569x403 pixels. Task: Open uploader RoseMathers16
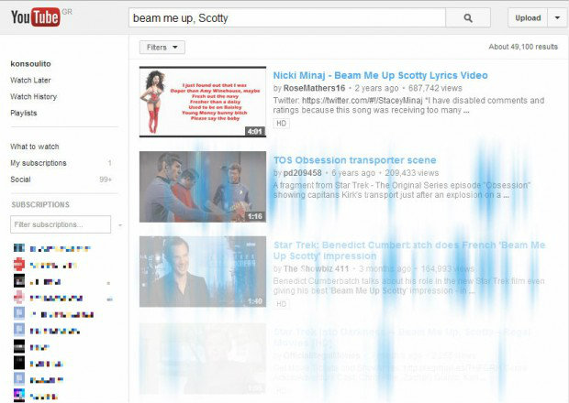314,88
